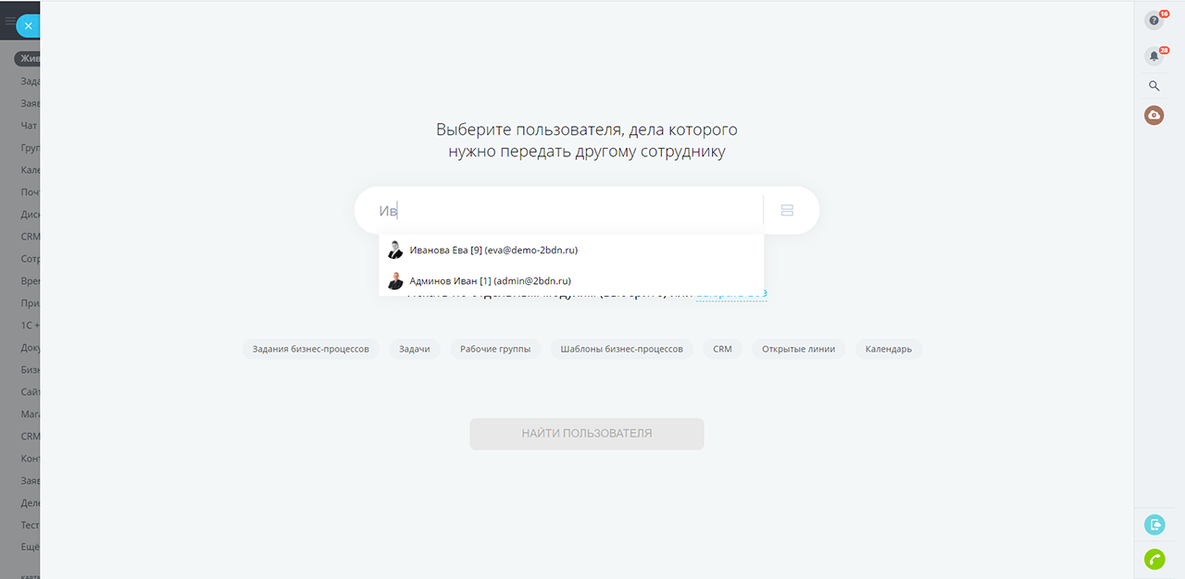This screenshot has height=579, width=1185.
Task: Click the user search input field
Action: (x=565, y=211)
